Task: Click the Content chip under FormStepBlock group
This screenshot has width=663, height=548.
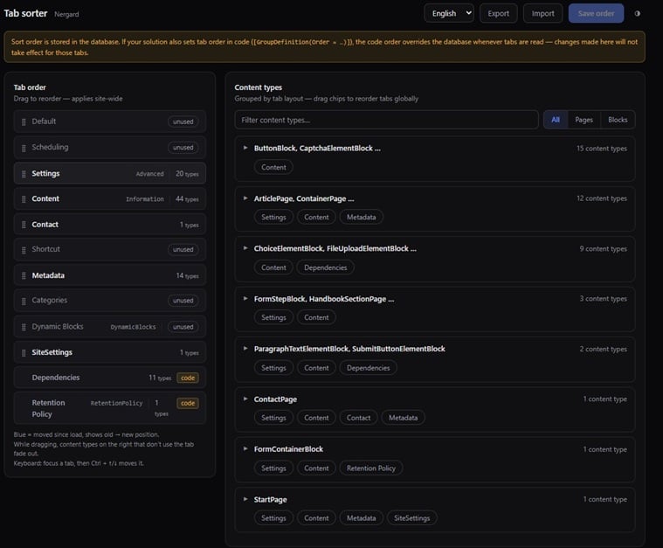Action: coord(316,317)
